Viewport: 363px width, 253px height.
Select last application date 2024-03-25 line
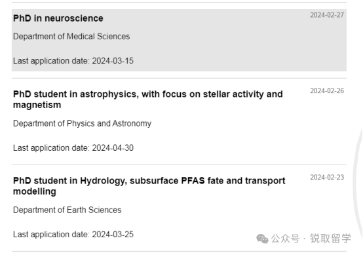click(73, 234)
